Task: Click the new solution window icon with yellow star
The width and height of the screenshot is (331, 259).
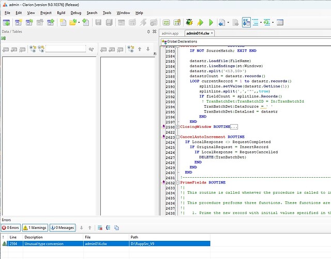Action: coord(19,22)
